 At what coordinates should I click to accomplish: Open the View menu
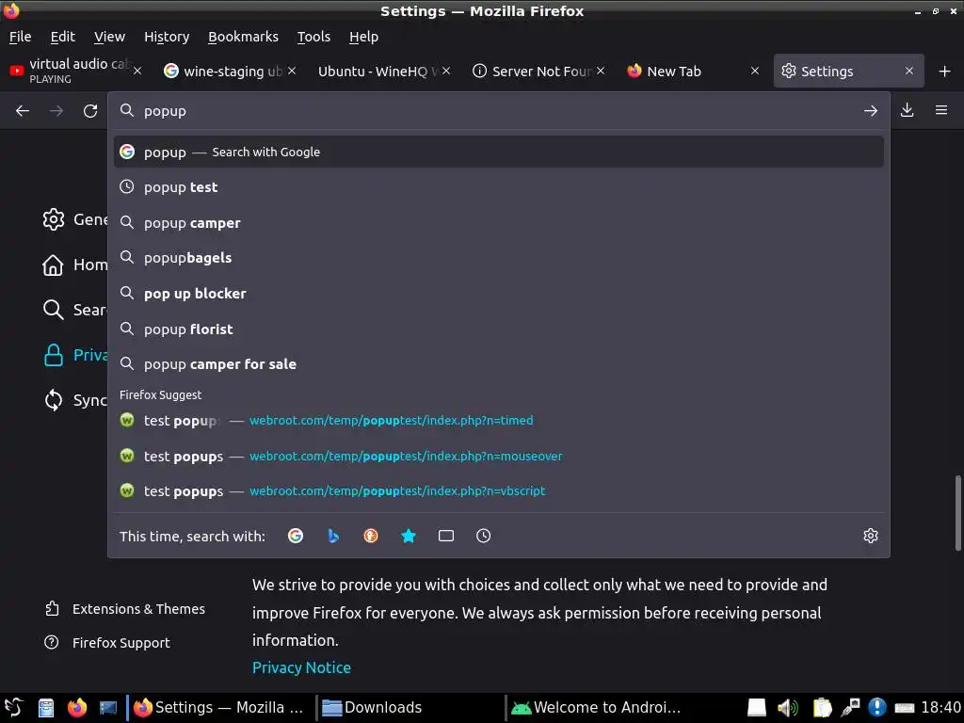[109, 37]
